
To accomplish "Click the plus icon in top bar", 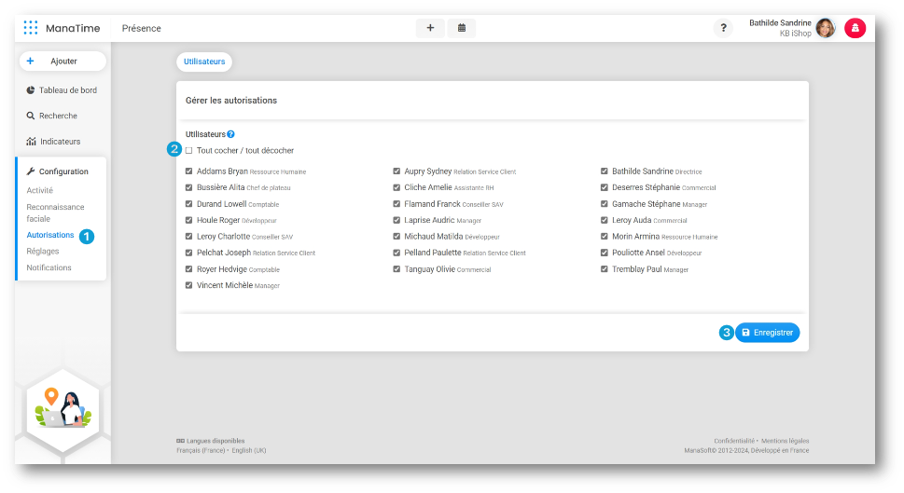I will [430, 28].
